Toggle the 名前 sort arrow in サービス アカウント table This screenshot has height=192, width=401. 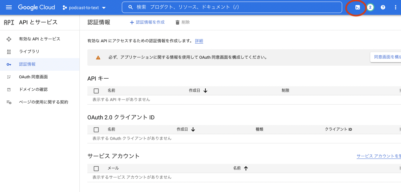tap(246, 168)
